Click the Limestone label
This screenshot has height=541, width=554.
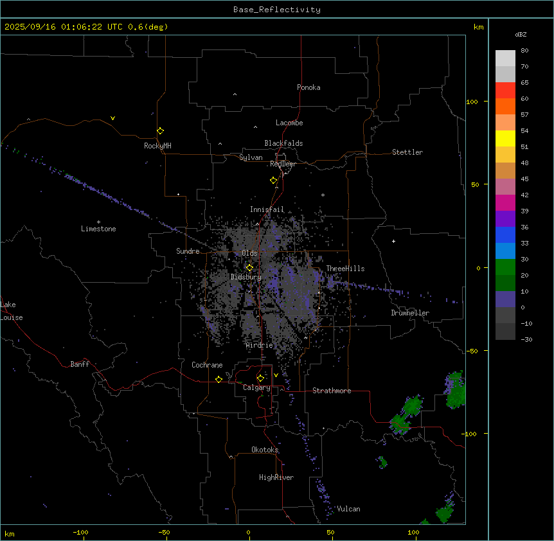pos(98,229)
